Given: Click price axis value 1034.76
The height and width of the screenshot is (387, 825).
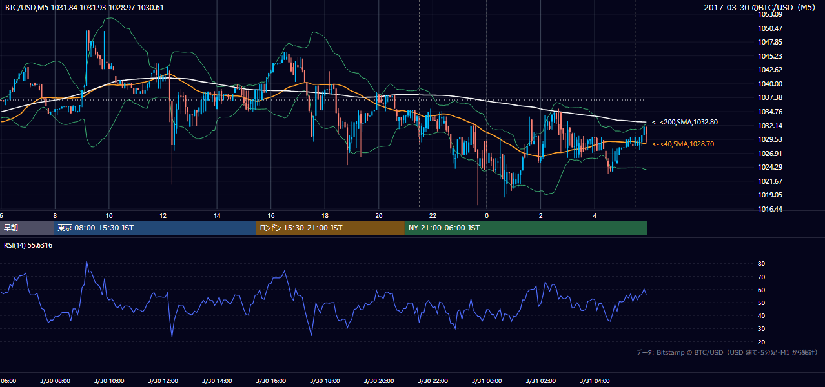Looking at the screenshot, I should click(x=770, y=112).
